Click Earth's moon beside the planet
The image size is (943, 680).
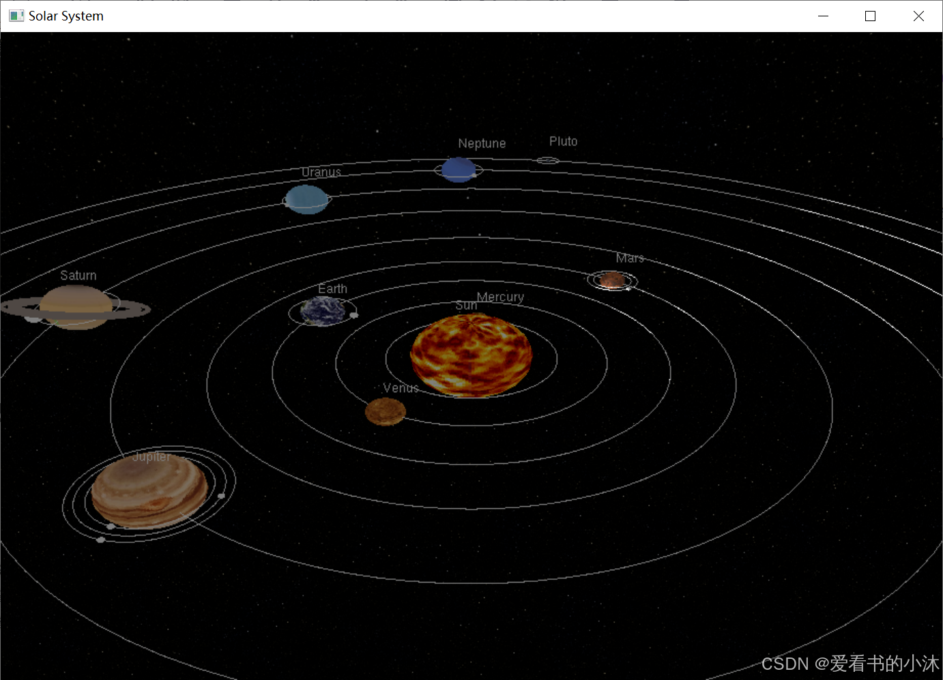pos(353,315)
